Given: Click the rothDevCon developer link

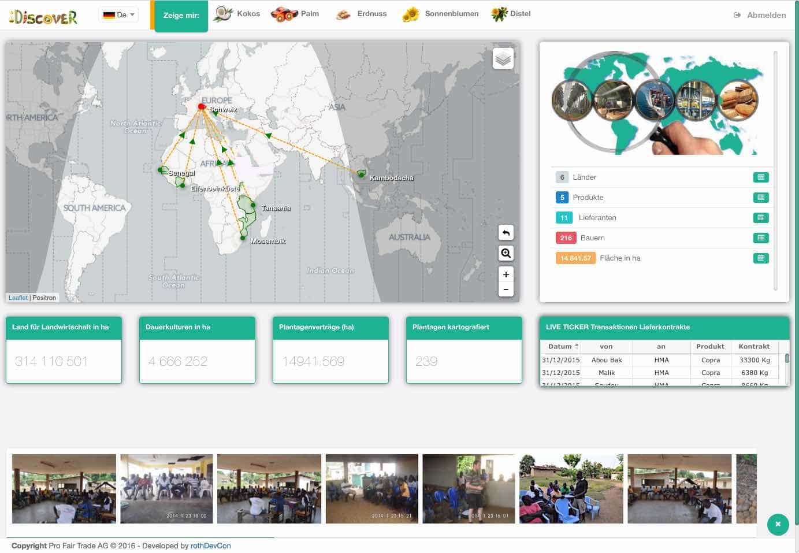Looking at the screenshot, I should coord(211,545).
